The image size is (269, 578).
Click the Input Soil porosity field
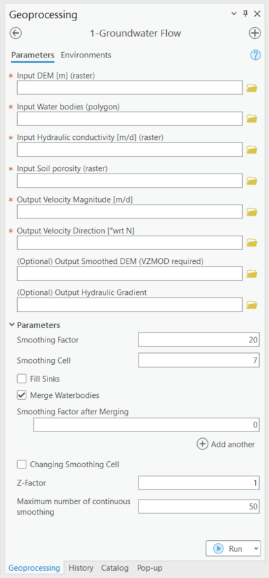(130, 181)
